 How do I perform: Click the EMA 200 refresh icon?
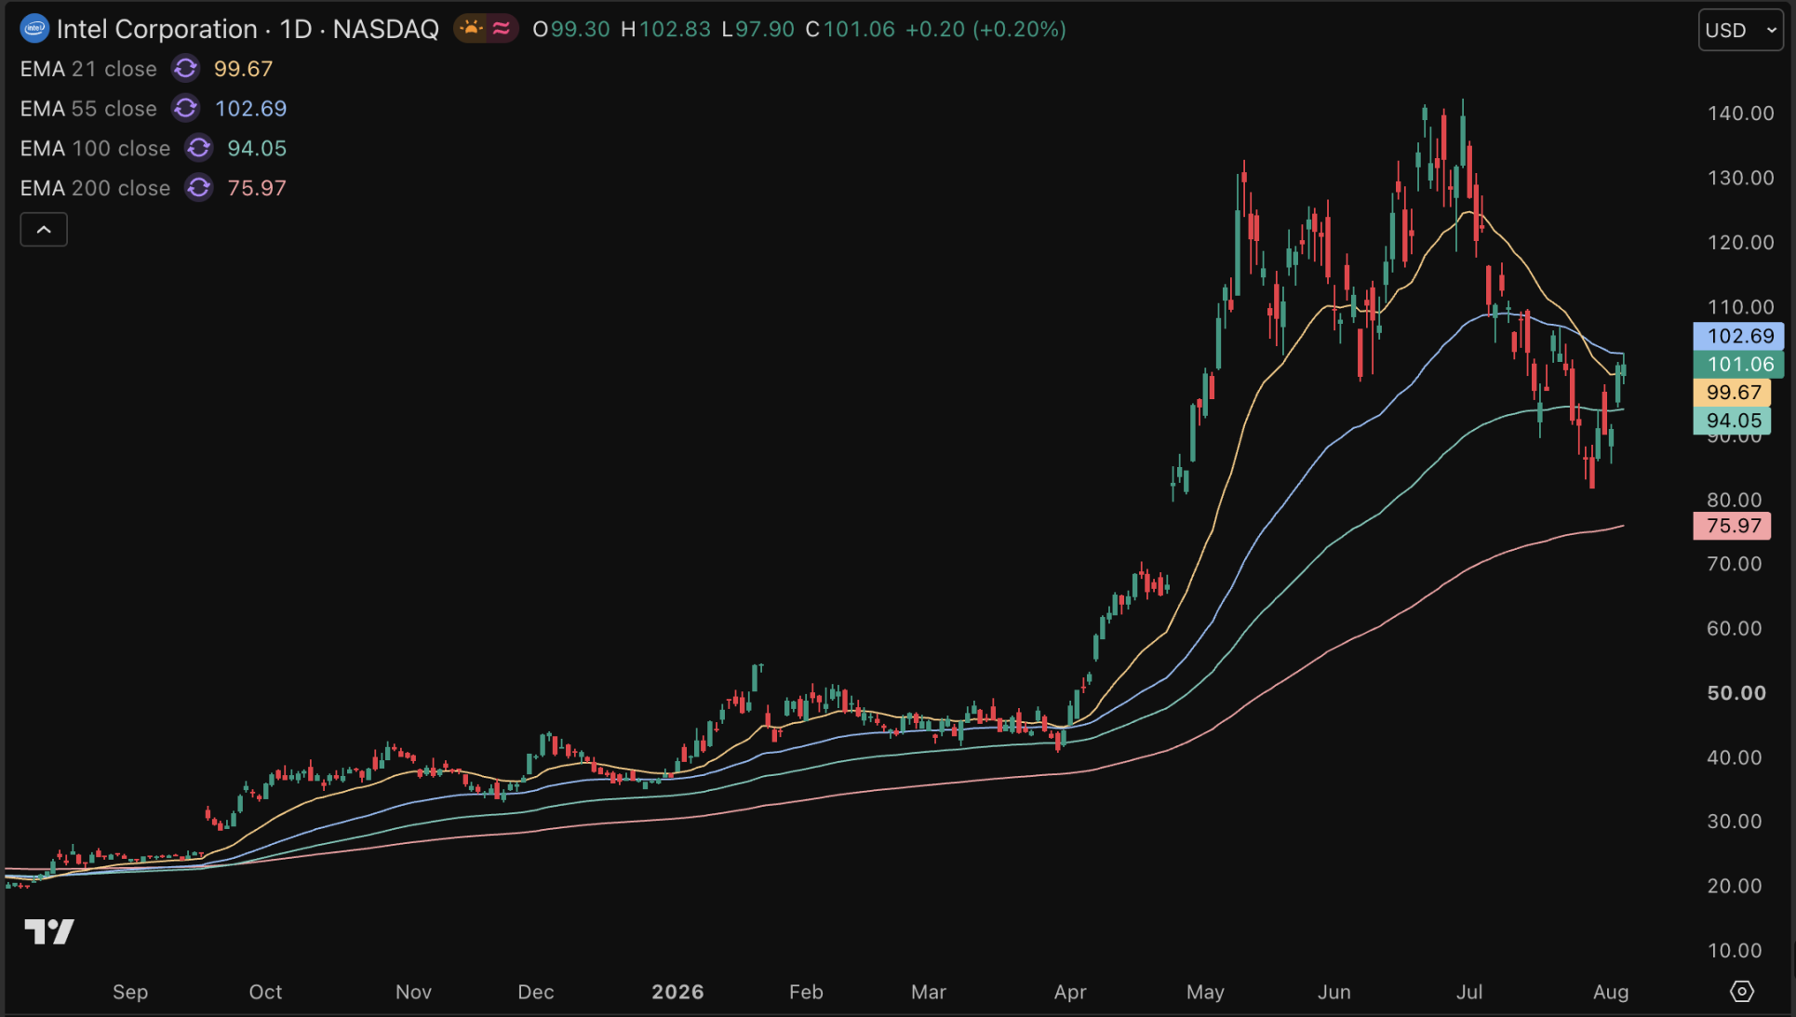click(199, 188)
